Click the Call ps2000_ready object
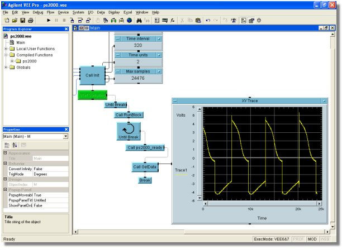The height and width of the screenshot is (250, 342). click(x=145, y=147)
